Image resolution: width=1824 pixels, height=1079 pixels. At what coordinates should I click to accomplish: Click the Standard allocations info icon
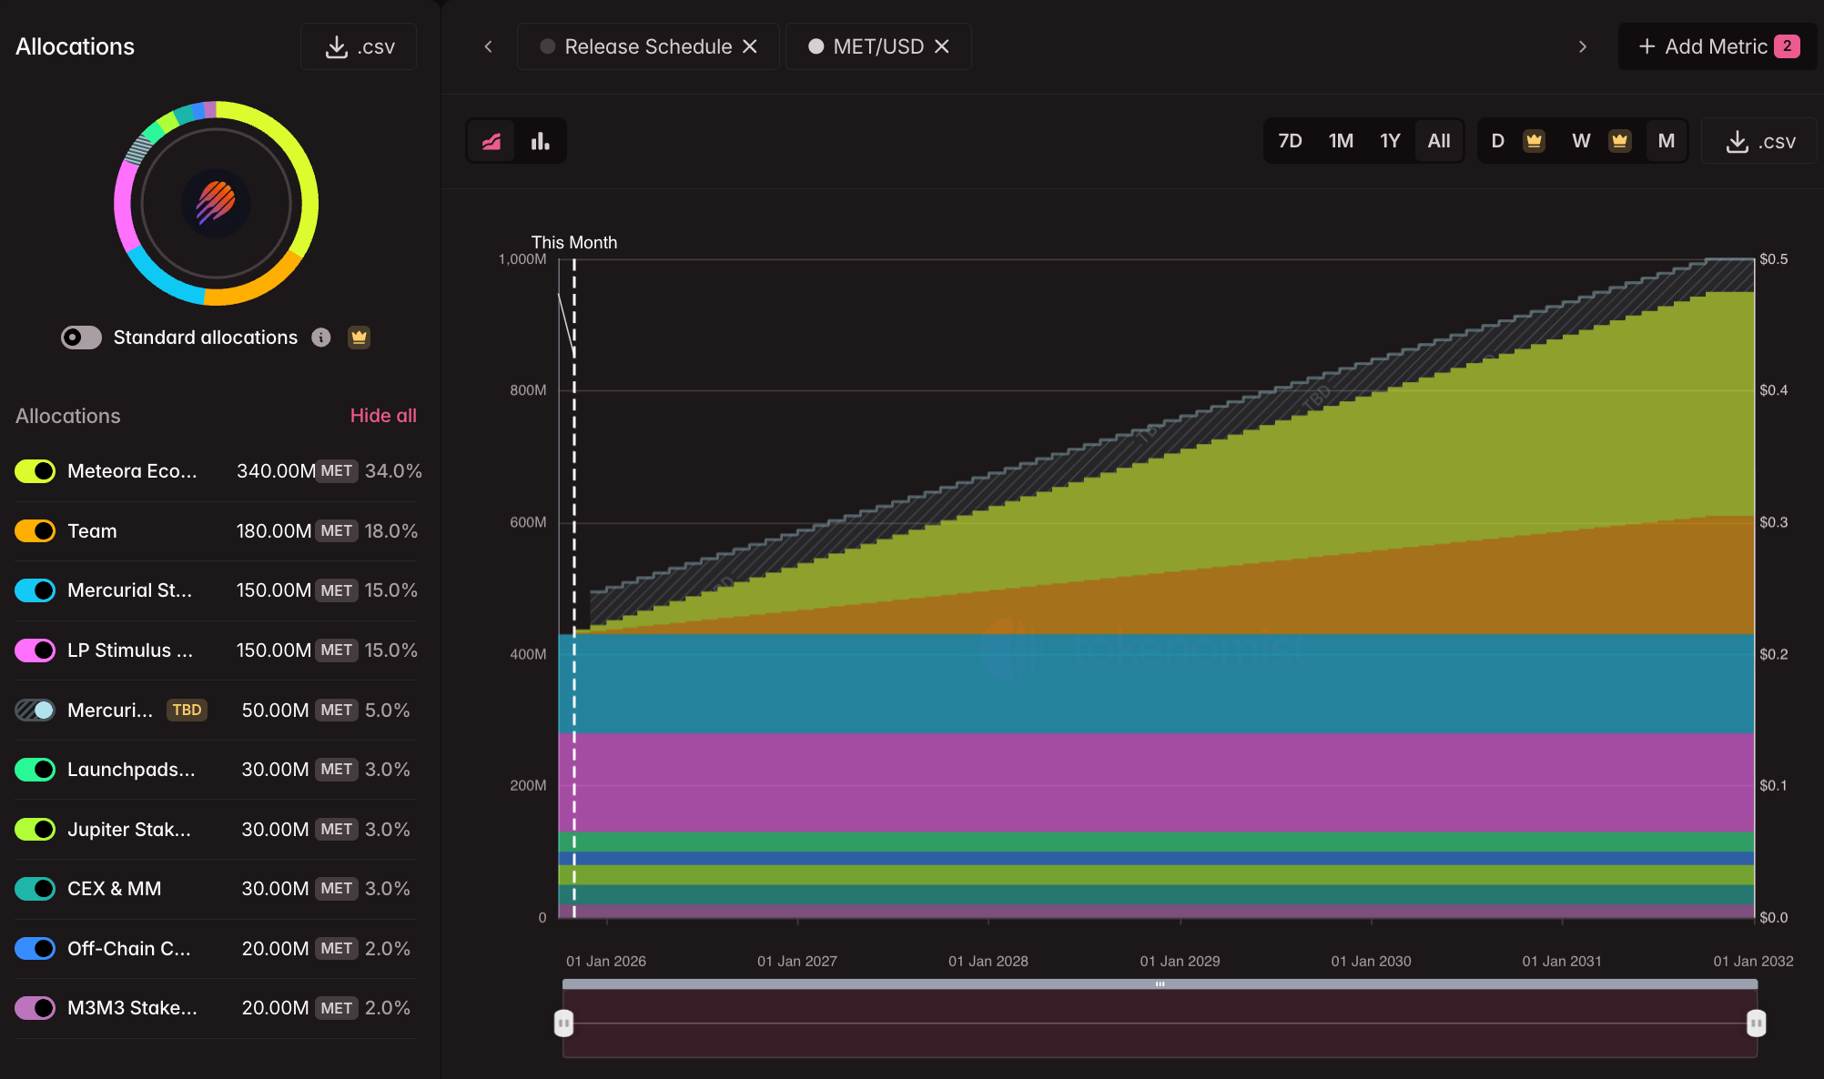coord(321,338)
